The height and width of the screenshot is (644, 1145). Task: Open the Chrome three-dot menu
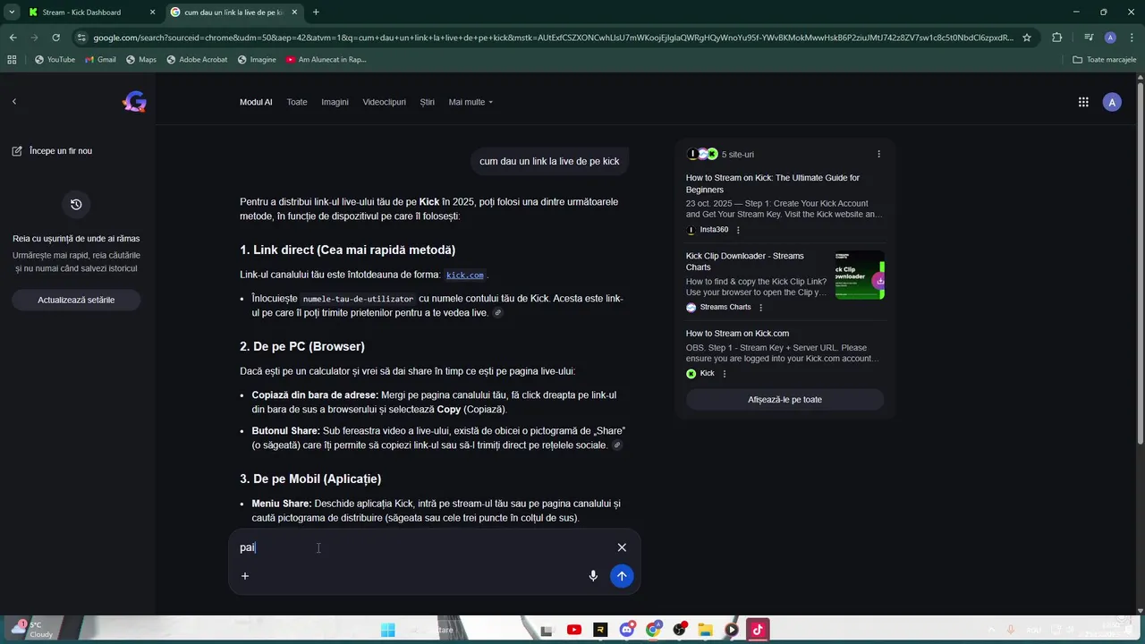point(1132,38)
